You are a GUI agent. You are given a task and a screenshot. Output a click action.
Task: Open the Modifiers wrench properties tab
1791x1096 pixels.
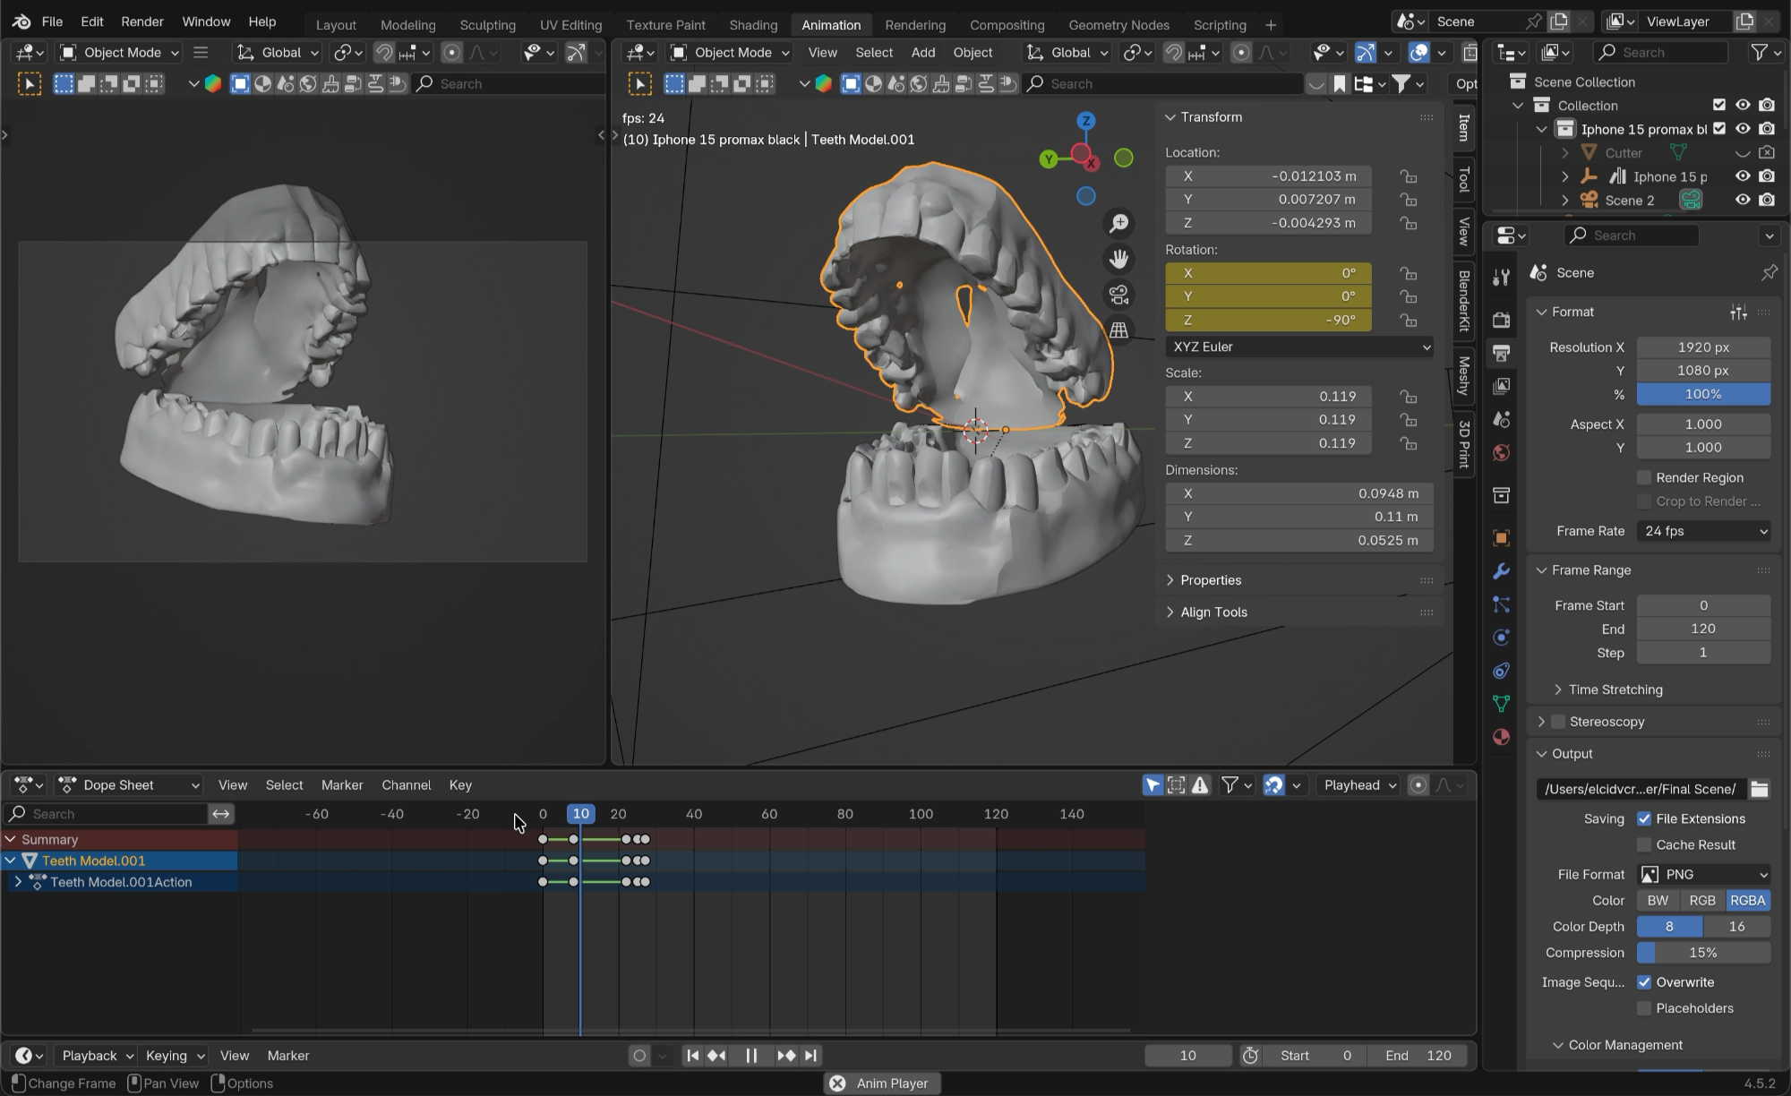pyautogui.click(x=1502, y=570)
